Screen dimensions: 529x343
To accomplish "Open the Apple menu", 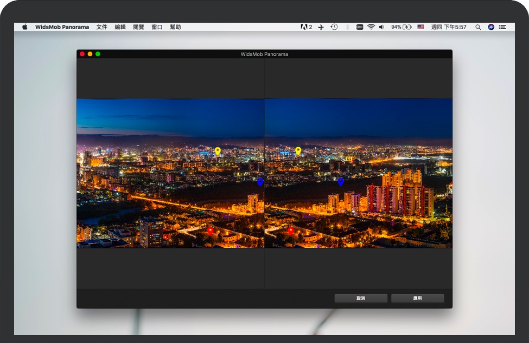I will 25,27.
